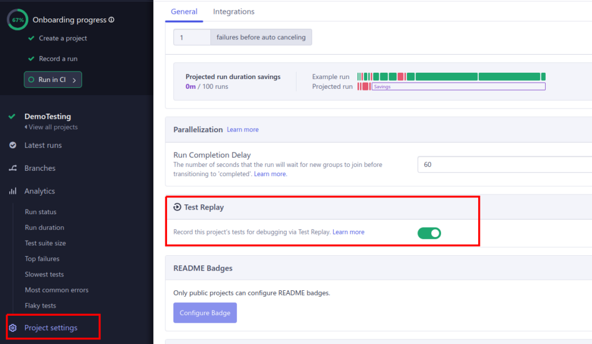Select the General tab
The width and height of the screenshot is (592, 344).
(x=184, y=12)
